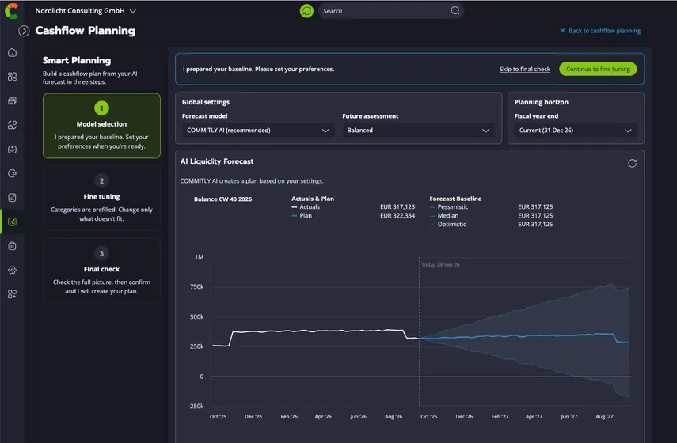Click the Cashflow Planning page title

(x=85, y=31)
